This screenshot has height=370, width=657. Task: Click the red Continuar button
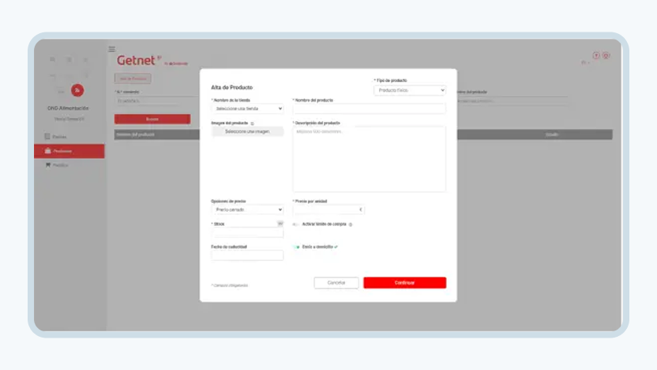coord(405,283)
